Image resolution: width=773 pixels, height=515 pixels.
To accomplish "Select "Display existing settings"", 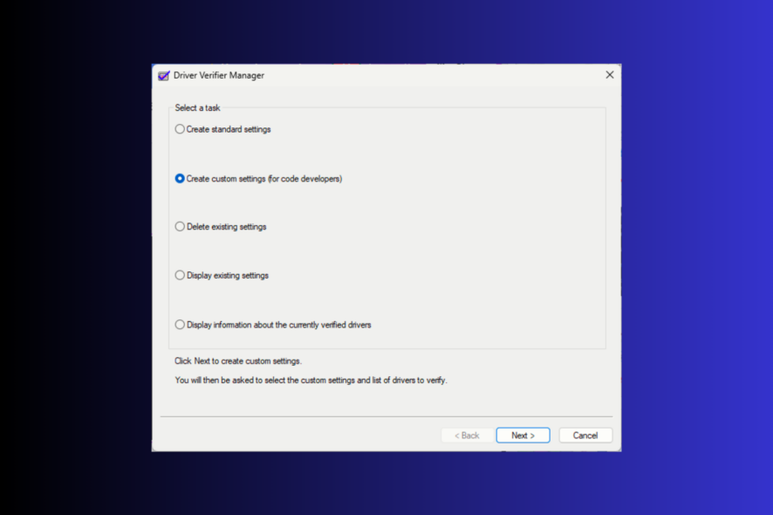I will (180, 275).
